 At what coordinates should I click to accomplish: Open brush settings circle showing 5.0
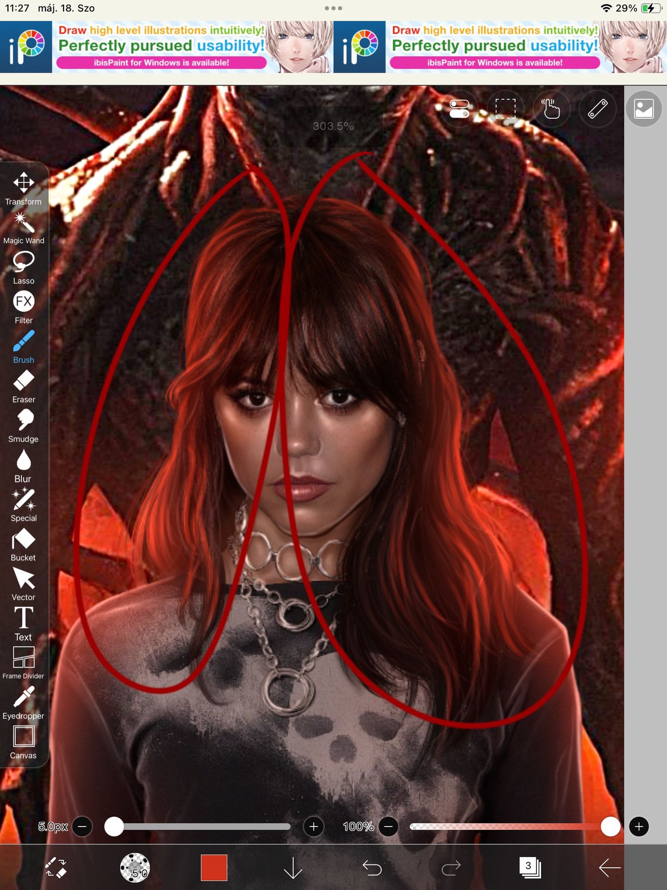pyautogui.click(x=135, y=867)
